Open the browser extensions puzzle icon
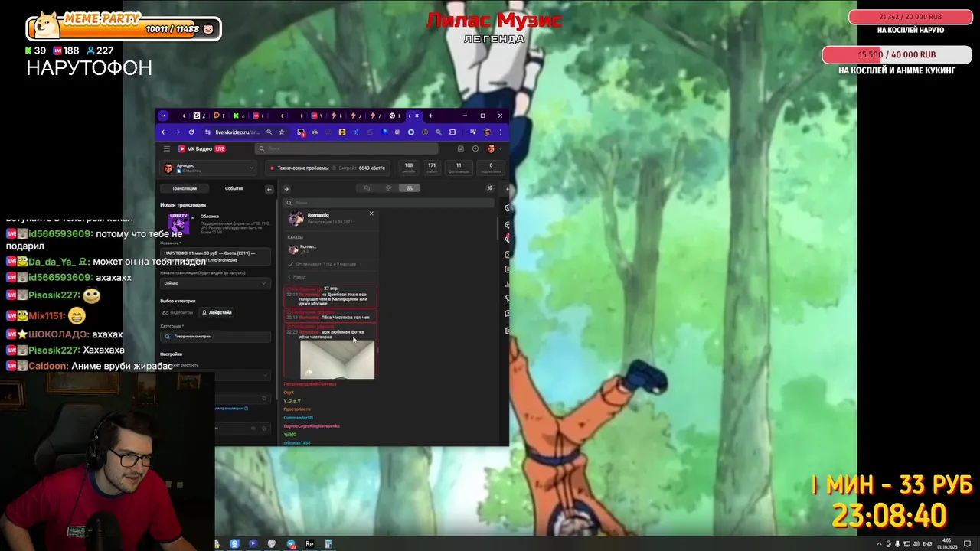The image size is (980, 551). tap(452, 132)
